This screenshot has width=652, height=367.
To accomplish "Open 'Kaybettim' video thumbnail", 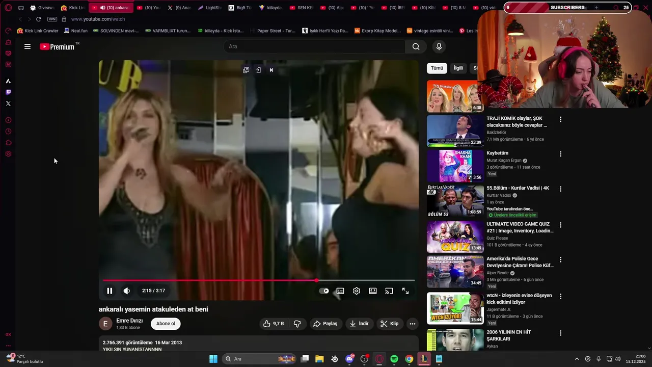I will pyautogui.click(x=455, y=166).
